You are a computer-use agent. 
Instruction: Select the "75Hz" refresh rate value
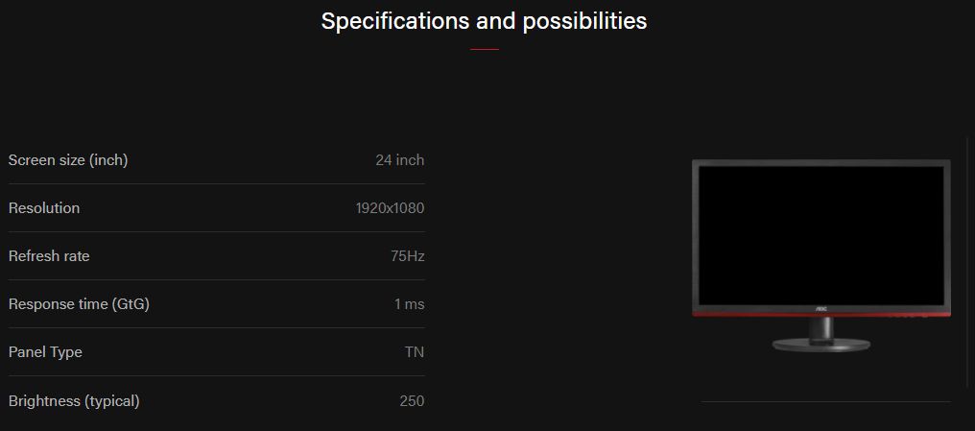pos(408,256)
